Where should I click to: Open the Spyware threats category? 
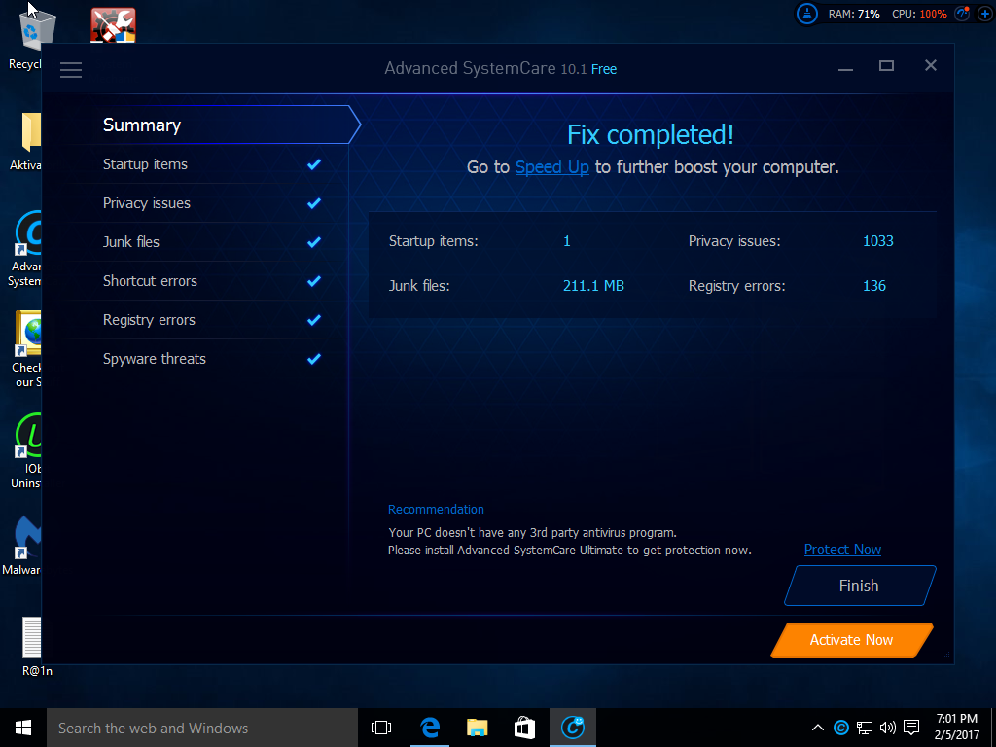(x=210, y=359)
